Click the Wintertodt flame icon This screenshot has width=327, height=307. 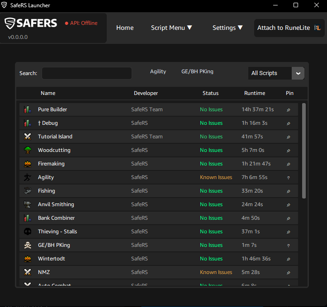28,259
